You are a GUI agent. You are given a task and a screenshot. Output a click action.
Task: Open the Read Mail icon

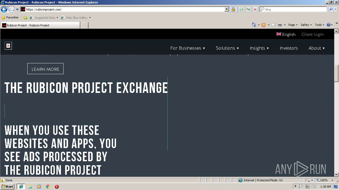click(x=274, y=25)
